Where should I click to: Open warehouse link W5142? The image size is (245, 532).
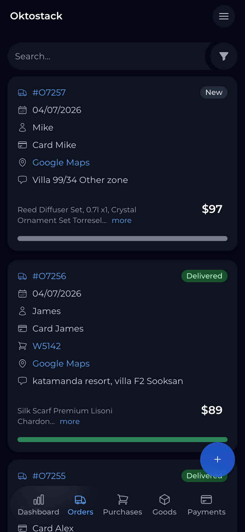(46, 346)
